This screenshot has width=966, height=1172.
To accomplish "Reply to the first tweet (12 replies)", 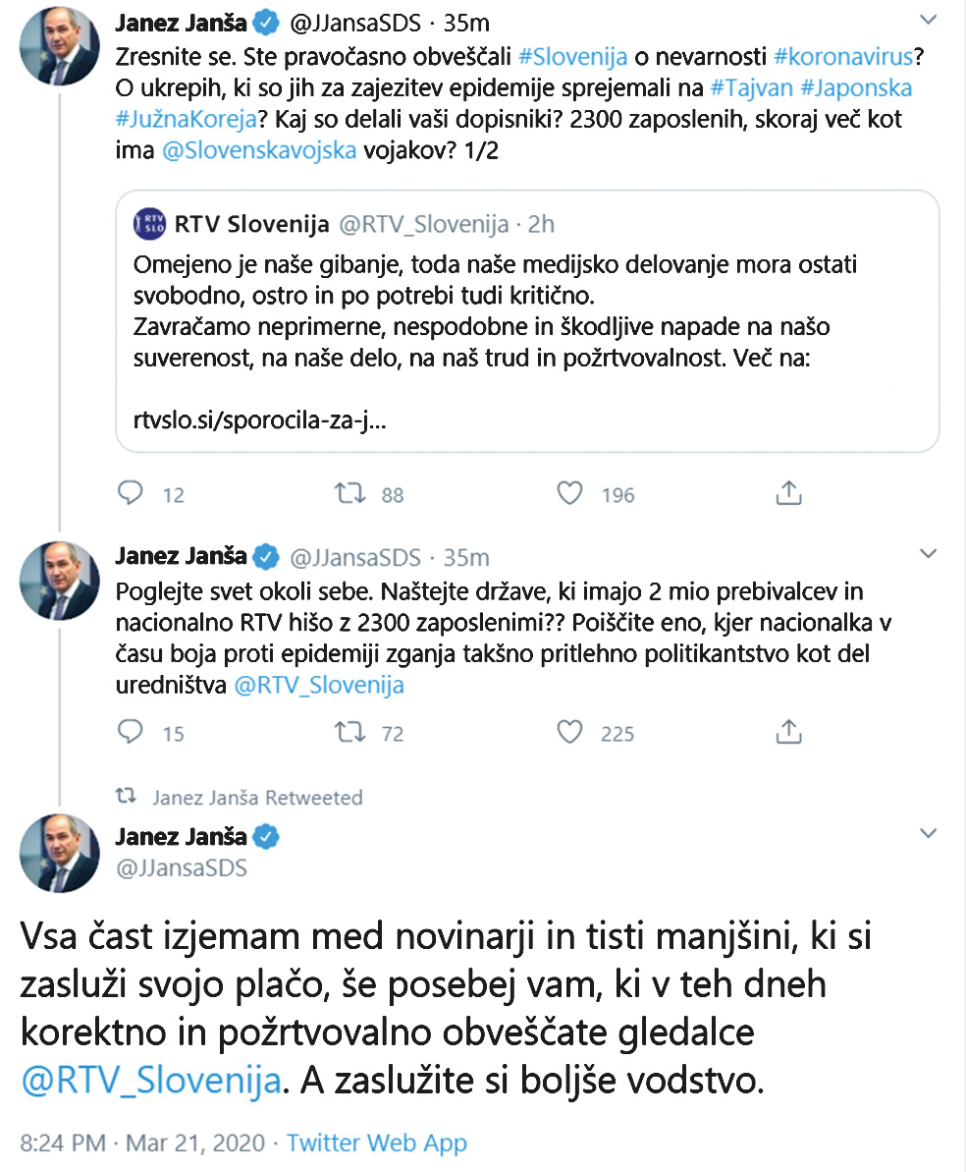I will point(131,493).
